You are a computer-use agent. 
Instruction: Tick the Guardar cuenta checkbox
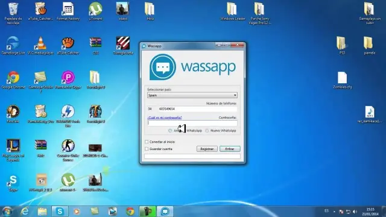[147, 149]
